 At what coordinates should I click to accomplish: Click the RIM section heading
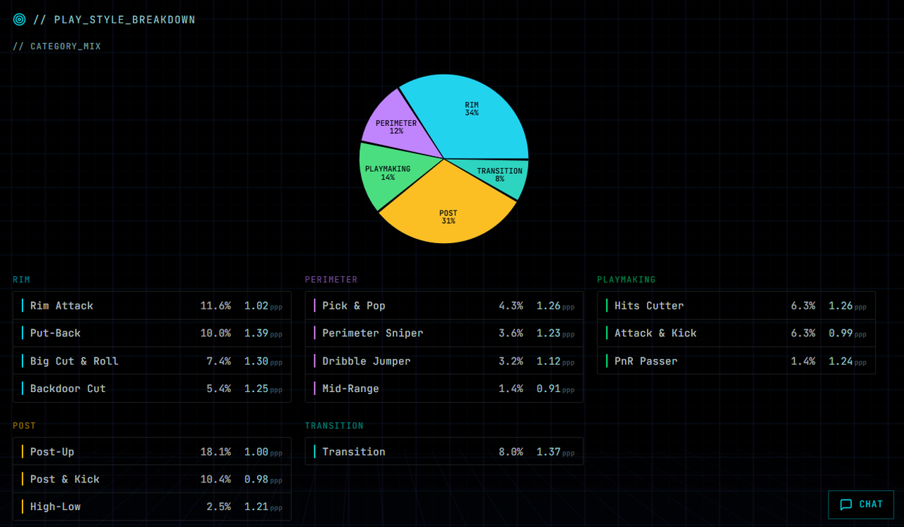[x=21, y=280]
